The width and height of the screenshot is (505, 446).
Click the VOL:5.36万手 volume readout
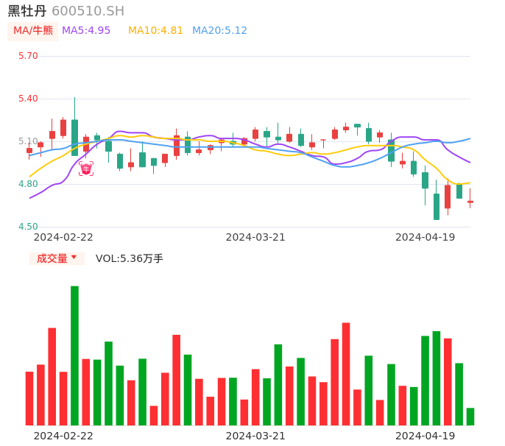pos(130,258)
